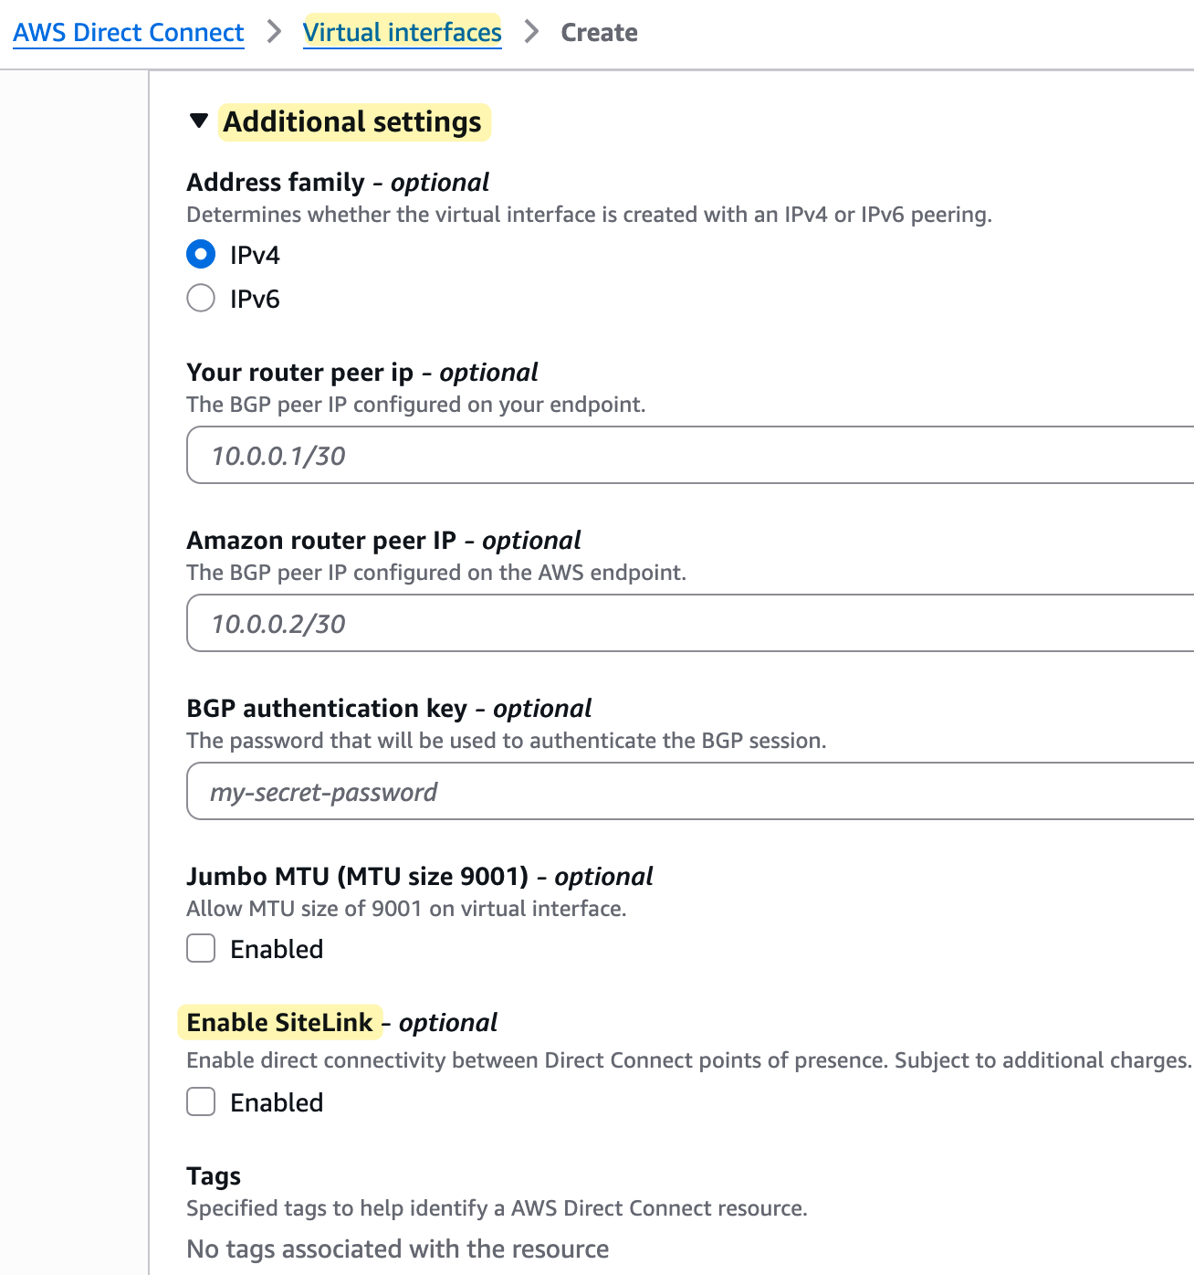Image resolution: width=1194 pixels, height=1275 pixels.
Task: Focus the Your router peer ip field
Action: [690, 455]
